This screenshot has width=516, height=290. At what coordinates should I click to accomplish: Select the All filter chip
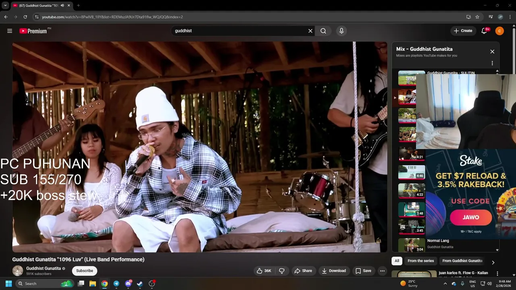coord(397,261)
